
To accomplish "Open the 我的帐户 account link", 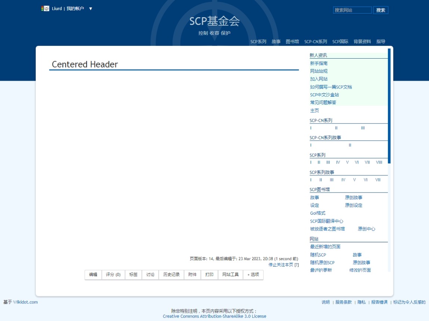I will pyautogui.click(x=75, y=9).
